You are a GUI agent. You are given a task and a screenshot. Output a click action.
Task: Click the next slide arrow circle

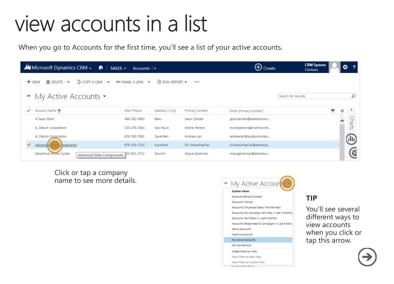367,257
